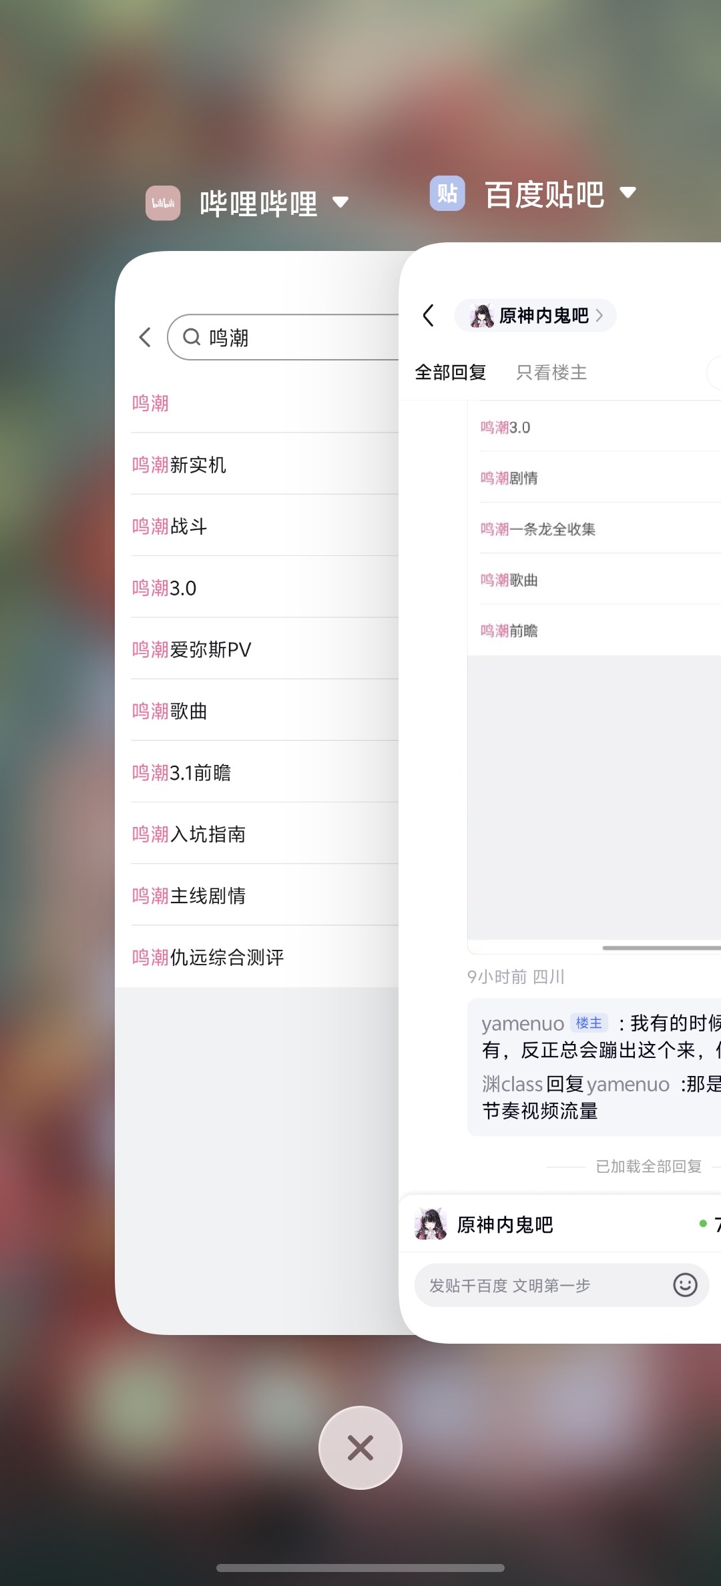Open the yamenuo username in the reply
The image size is (721, 1586).
click(x=523, y=1023)
